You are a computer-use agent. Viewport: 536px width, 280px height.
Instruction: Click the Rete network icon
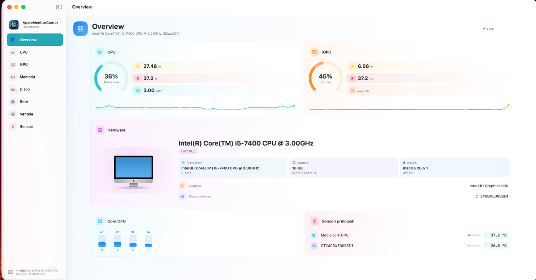[13, 102]
